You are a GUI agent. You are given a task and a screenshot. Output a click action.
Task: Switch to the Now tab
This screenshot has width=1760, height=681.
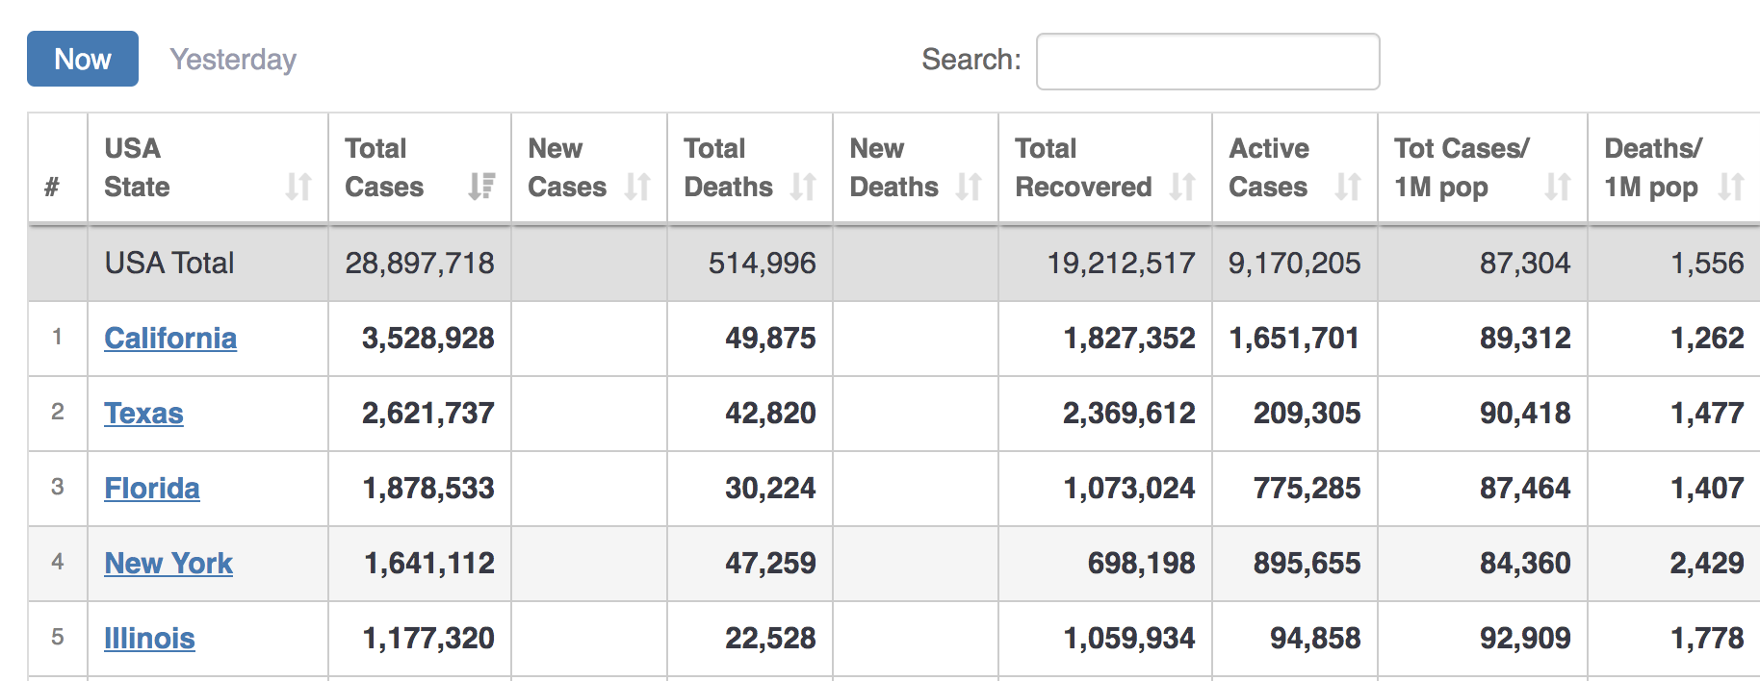[83, 59]
